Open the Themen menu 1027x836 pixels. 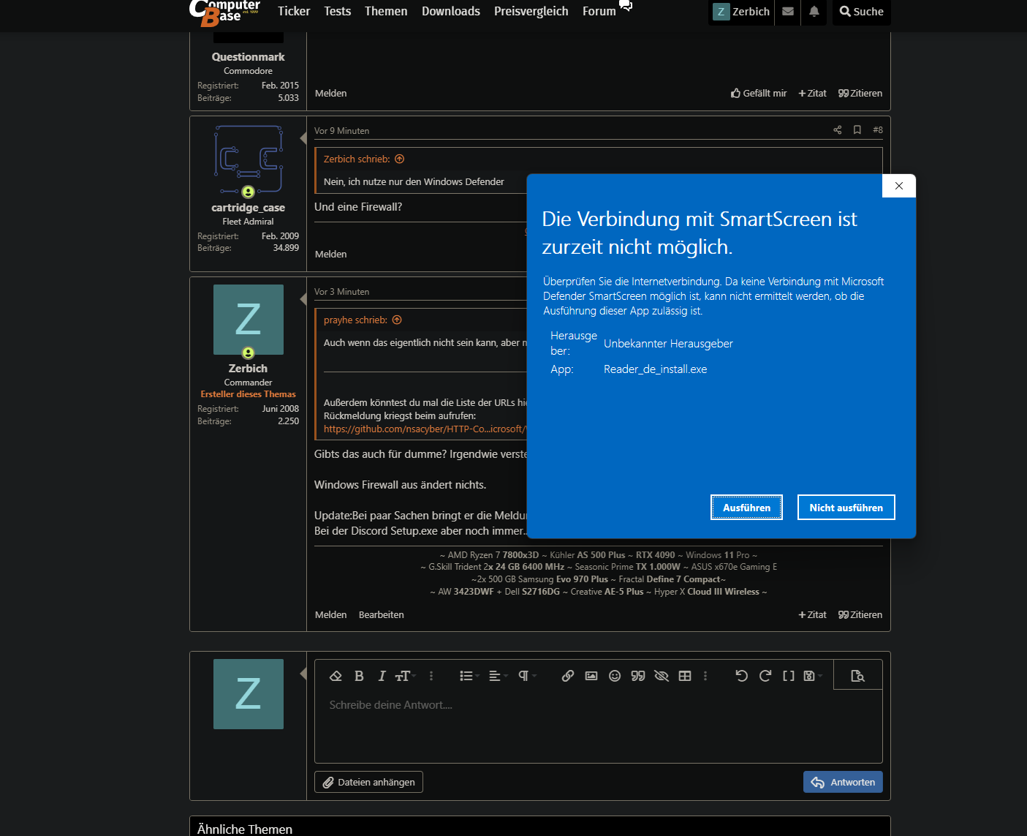click(x=386, y=11)
